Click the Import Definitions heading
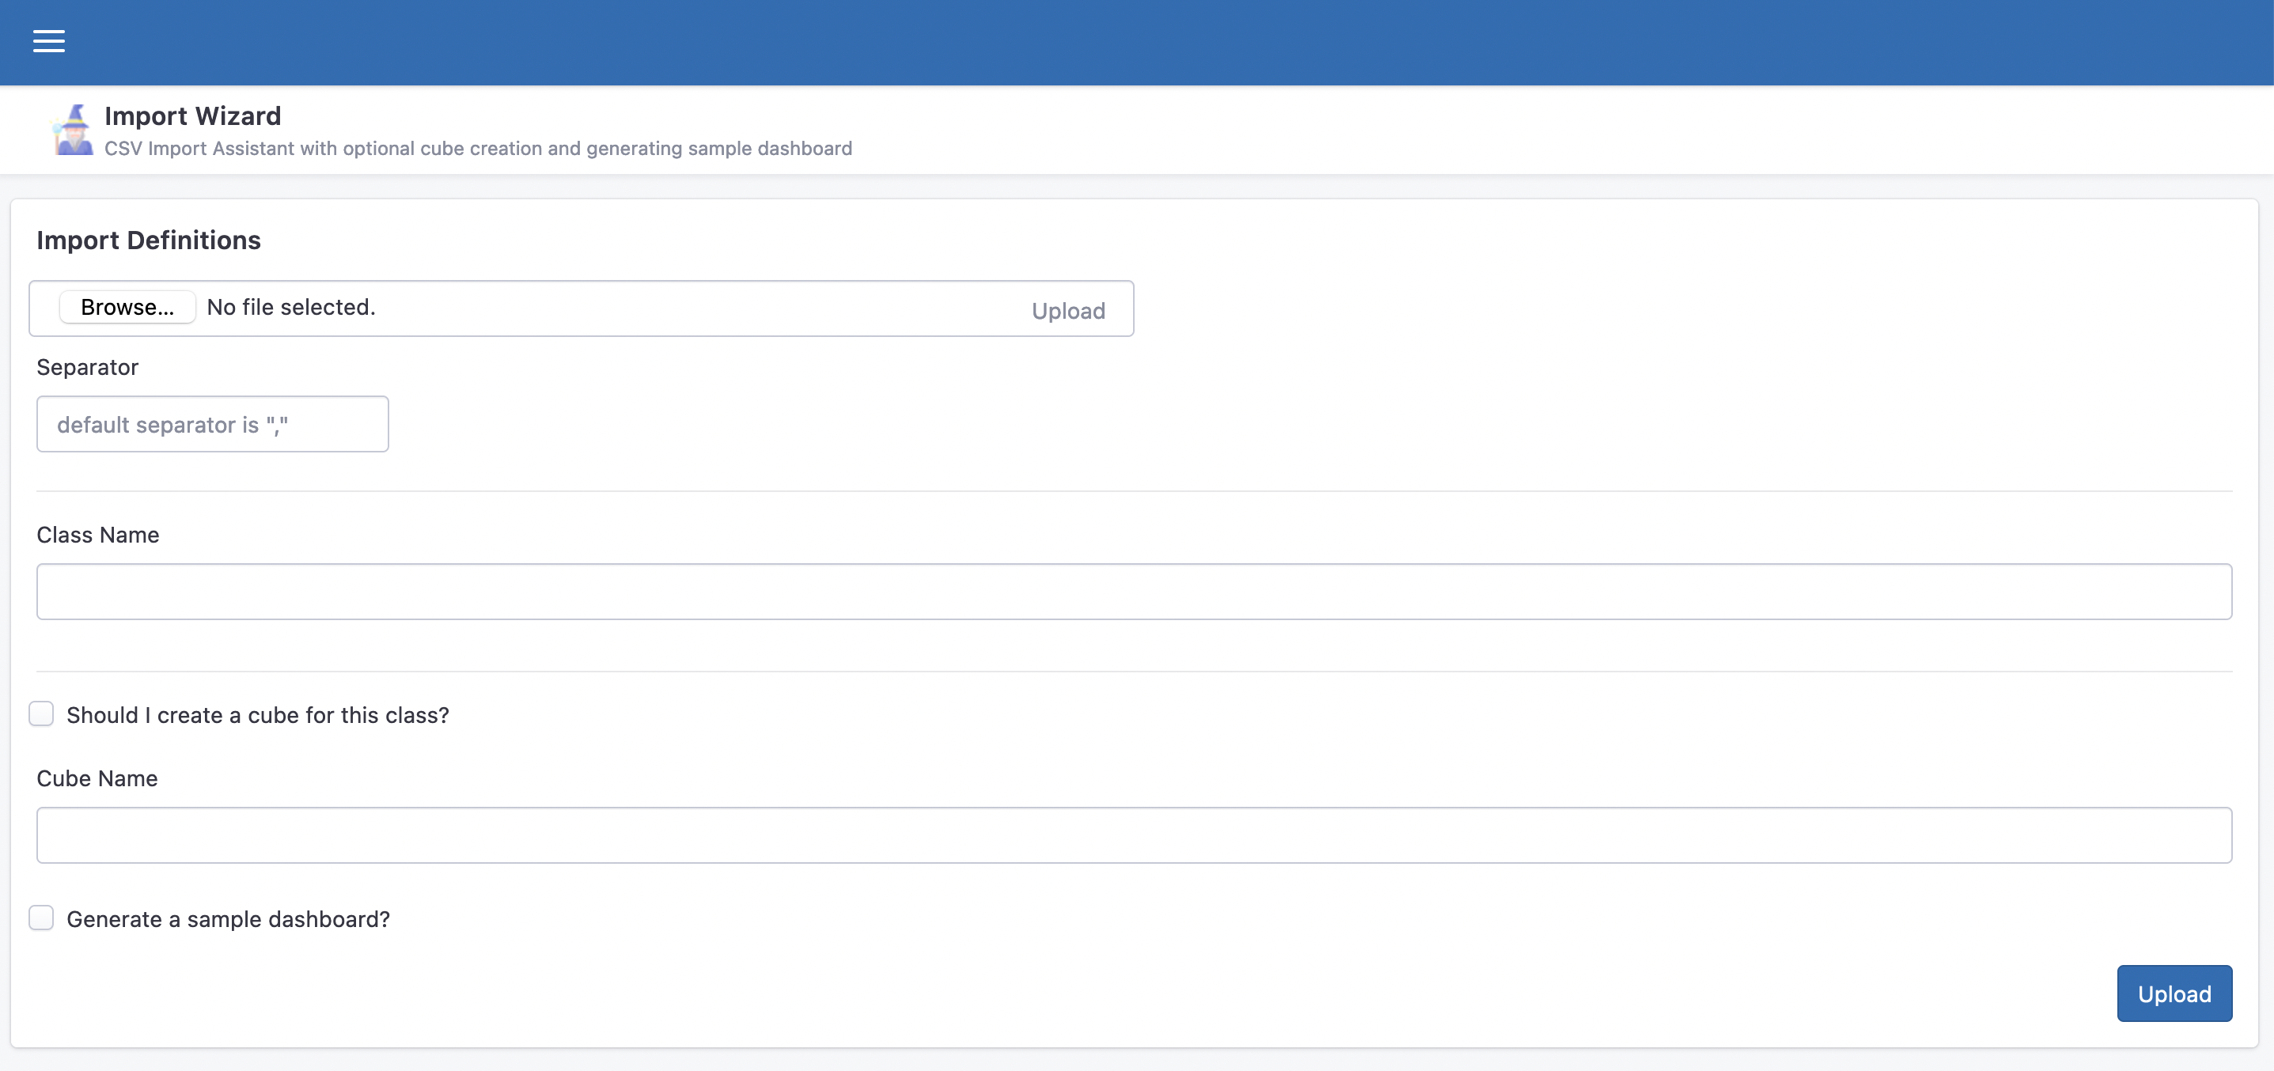This screenshot has width=2274, height=1071. point(148,240)
